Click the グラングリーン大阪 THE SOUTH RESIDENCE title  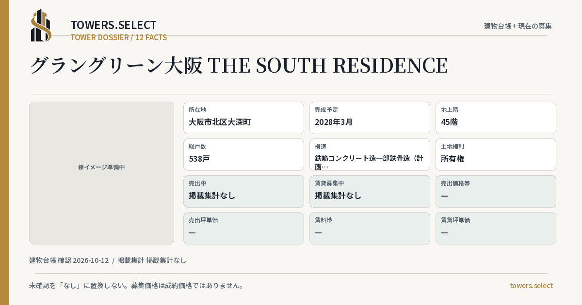pos(239,65)
